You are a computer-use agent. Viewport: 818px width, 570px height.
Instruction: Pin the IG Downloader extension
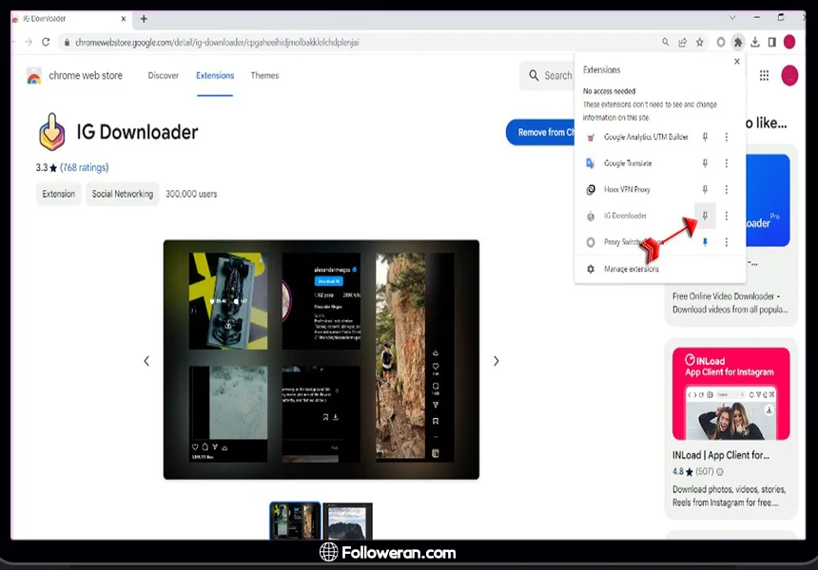pos(705,216)
